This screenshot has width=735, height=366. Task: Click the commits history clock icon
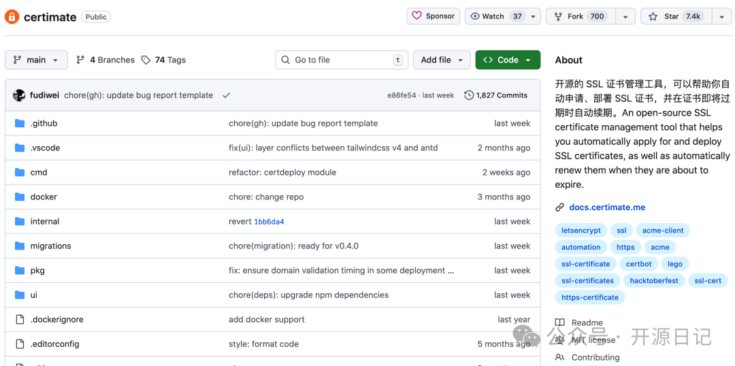tap(469, 95)
